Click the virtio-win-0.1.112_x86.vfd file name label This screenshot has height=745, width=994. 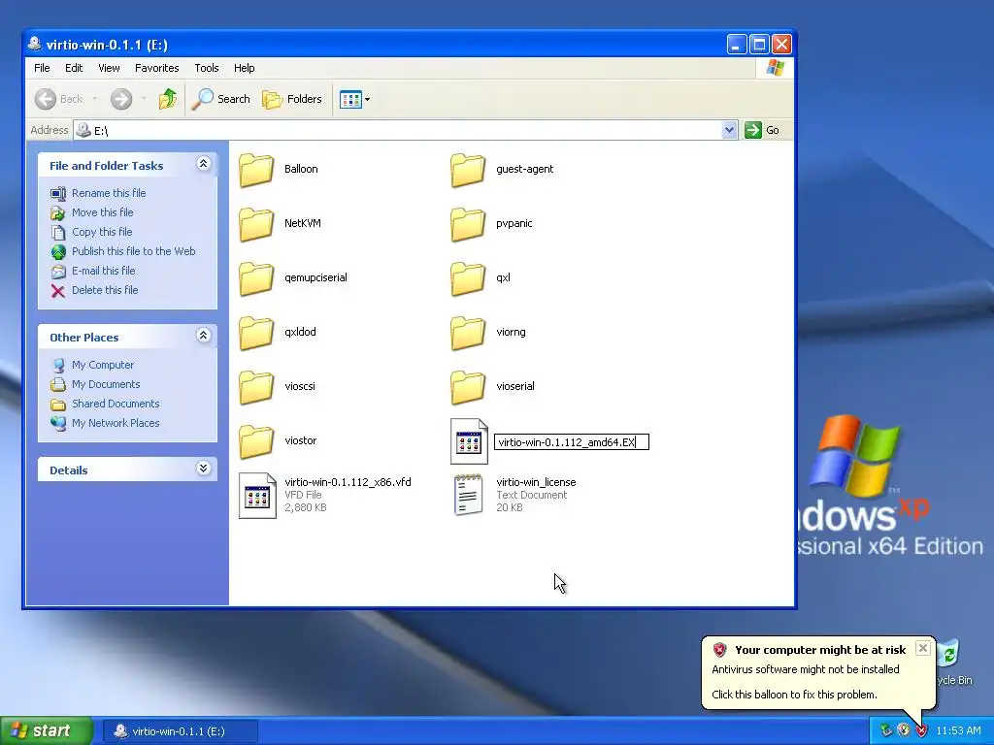point(348,483)
